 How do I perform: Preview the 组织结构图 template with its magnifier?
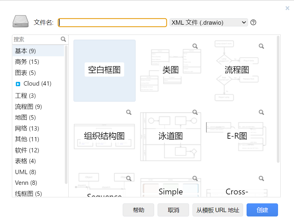[129, 112]
